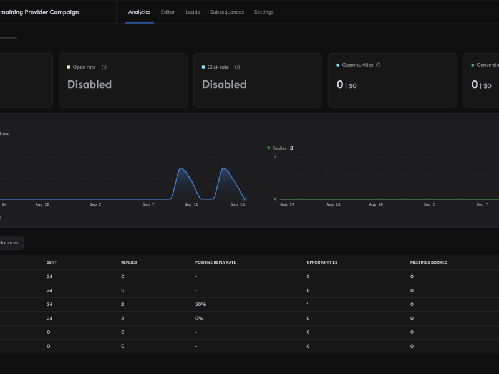Click the cyan Opportunities indicator square

[x=338, y=65]
